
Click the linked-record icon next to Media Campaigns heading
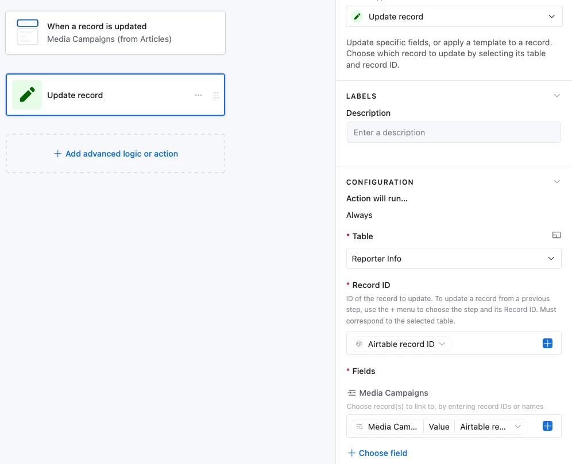(x=351, y=393)
